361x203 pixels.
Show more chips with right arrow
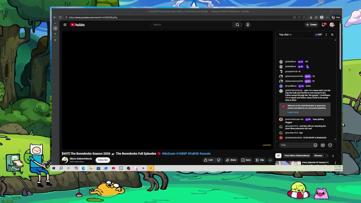[333, 156]
